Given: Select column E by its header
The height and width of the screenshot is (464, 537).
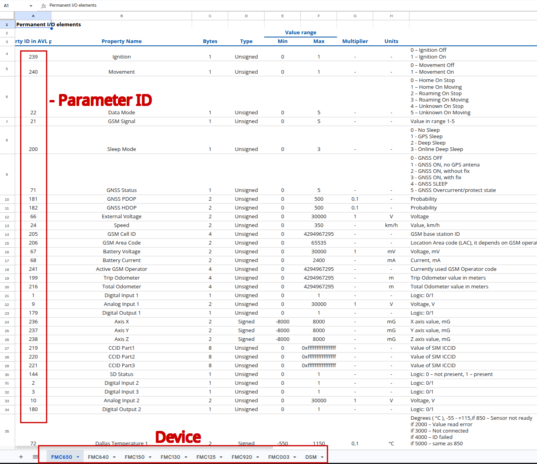Looking at the screenshot, I should click(282, 16).
